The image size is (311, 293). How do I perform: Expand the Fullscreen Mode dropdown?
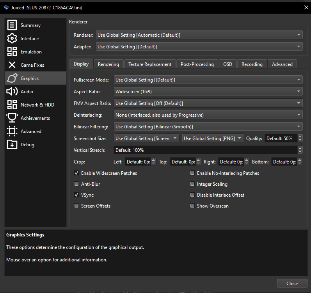coord(208,80)
